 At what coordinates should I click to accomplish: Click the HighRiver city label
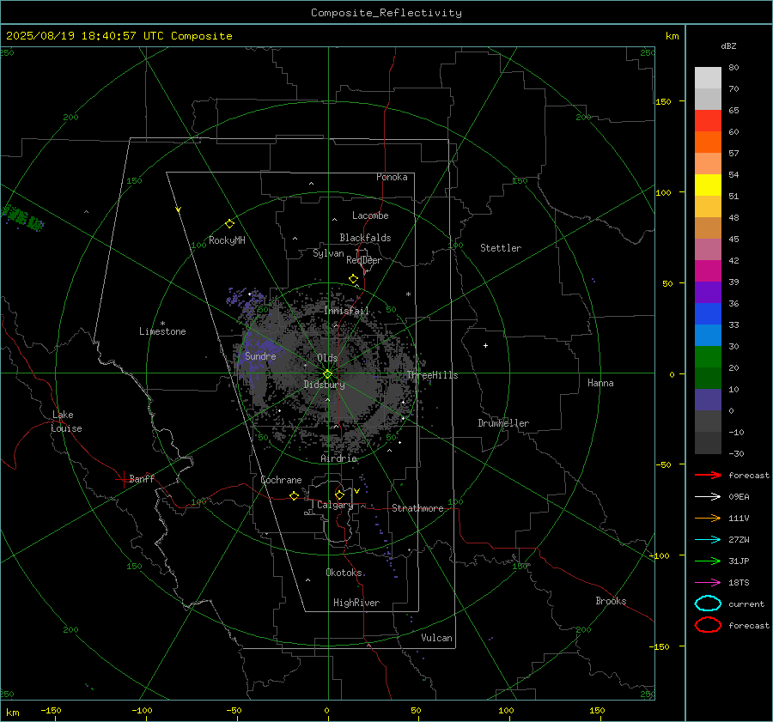coord(356,603)
